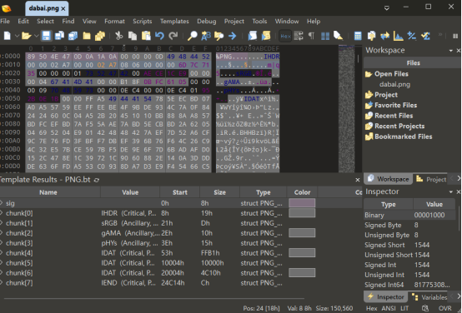The image size is (462, 313).
Task: Click the Redo arrow icon
Action: 173,36
